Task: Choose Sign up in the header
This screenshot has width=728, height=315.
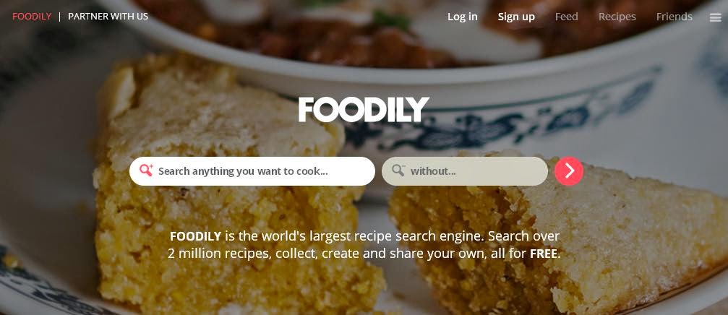Action: click(x=516, y=17)
